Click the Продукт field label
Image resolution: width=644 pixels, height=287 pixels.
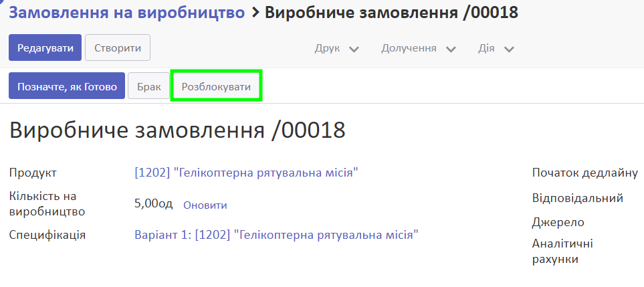pos(33,173)
